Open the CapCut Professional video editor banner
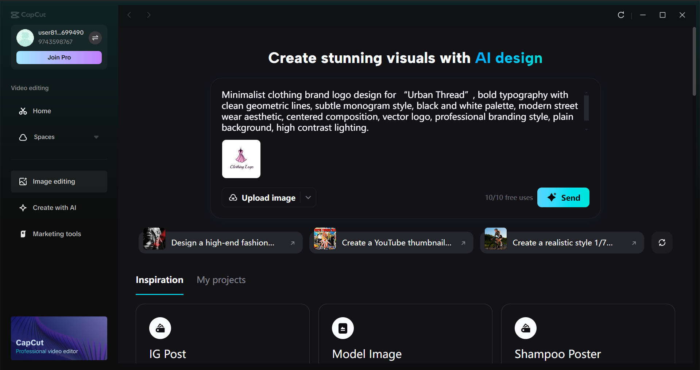 [59, 338]
